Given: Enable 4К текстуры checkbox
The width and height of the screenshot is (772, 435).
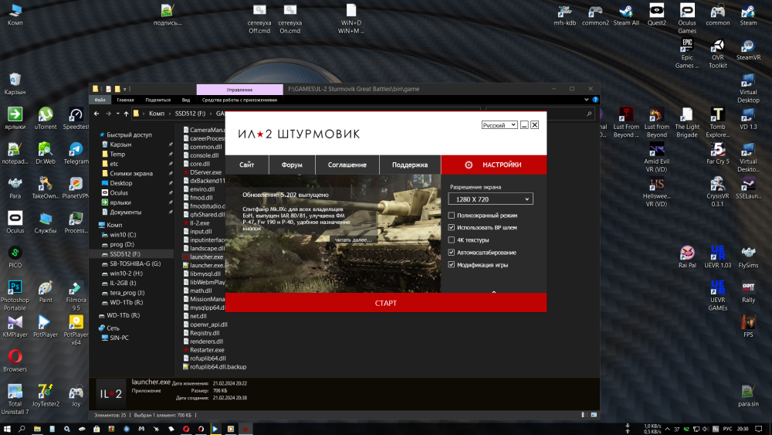Looking at the screenshot, I should (x=452, y=240).
